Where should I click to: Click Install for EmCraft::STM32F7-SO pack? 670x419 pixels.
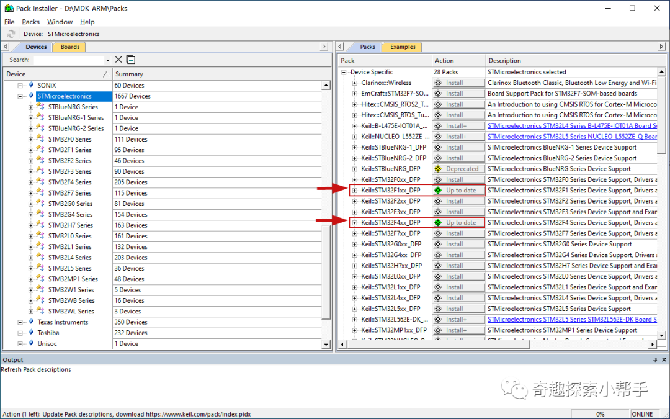(458, 94)
